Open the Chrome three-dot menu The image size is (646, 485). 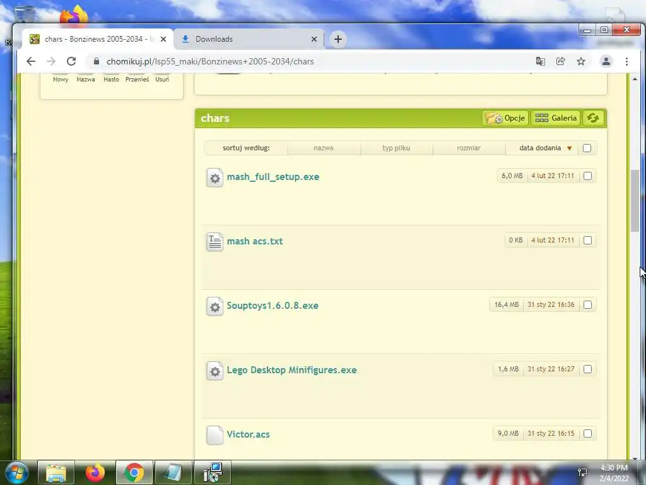tap(626, 61)
